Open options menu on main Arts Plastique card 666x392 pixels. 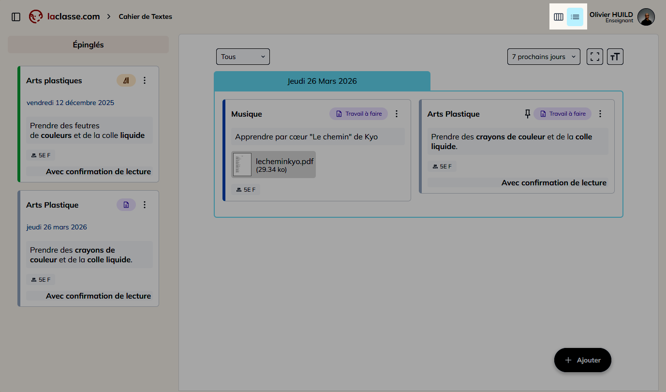(x=600, y=114)
